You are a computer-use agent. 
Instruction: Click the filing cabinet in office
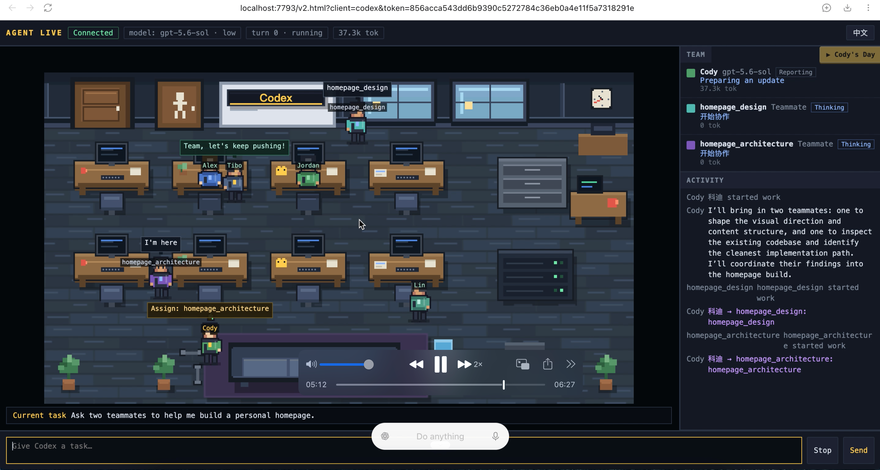click(532, 183)
